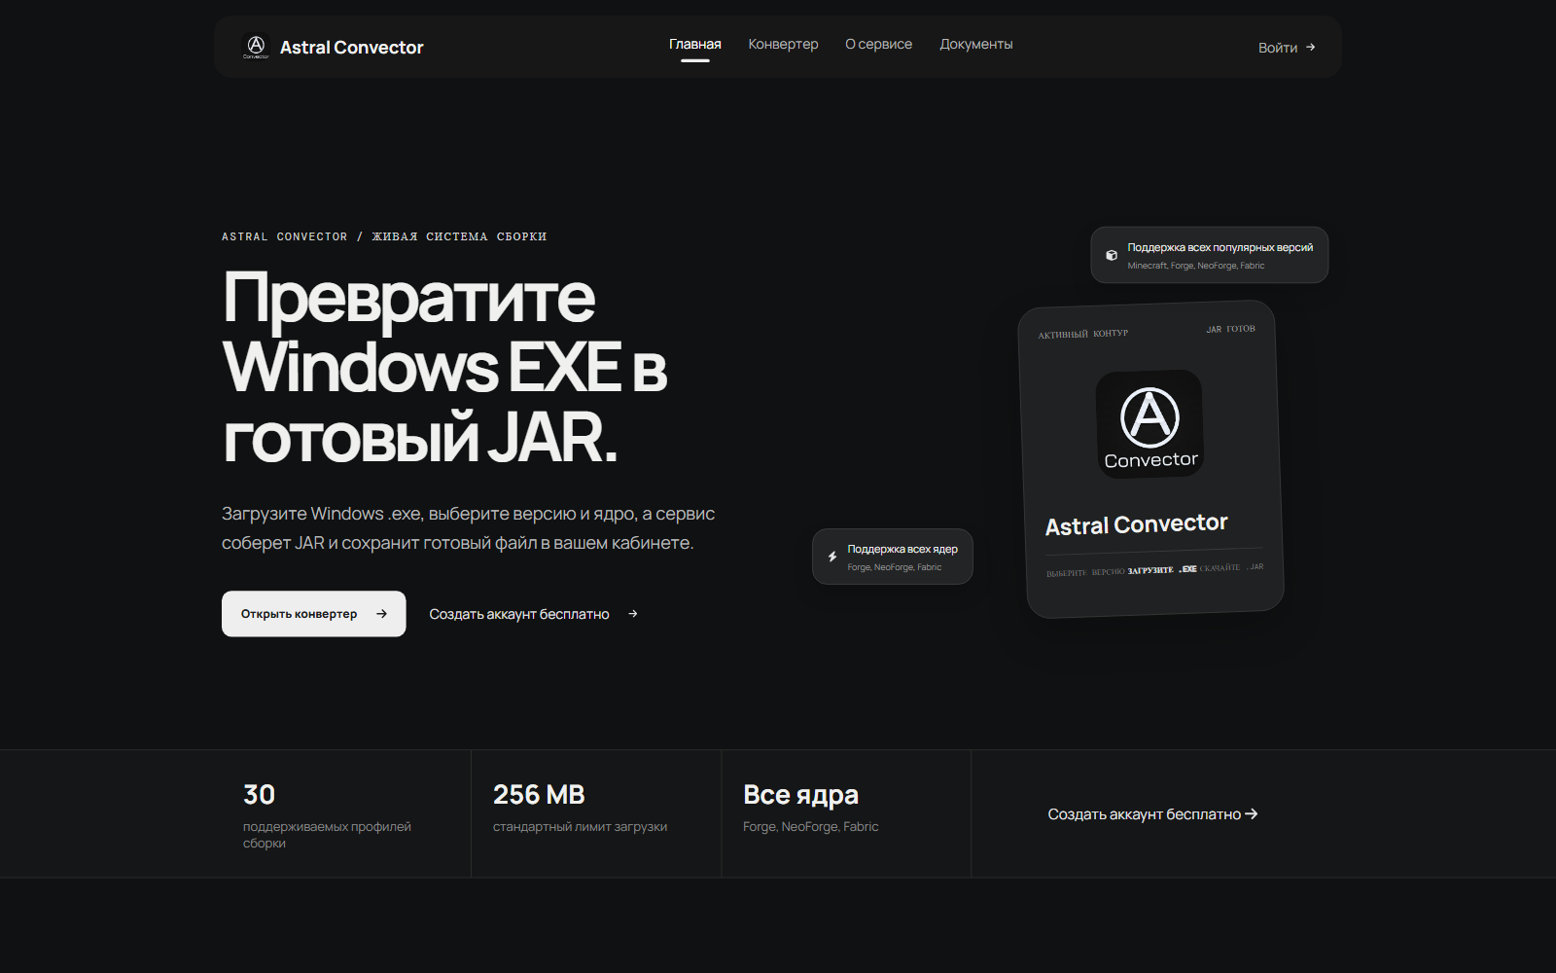Open the Конвертер page from navigation
Viewport: 1556px width, 973px height.
[783, 45]
